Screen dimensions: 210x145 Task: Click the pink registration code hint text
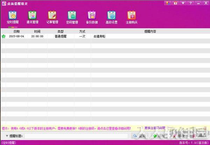pos(66,128)
